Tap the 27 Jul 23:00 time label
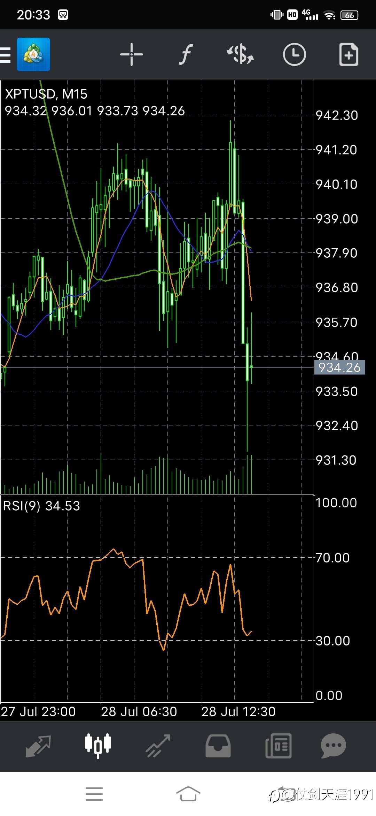This screenshot has width=376, height=816. point(38,711)
